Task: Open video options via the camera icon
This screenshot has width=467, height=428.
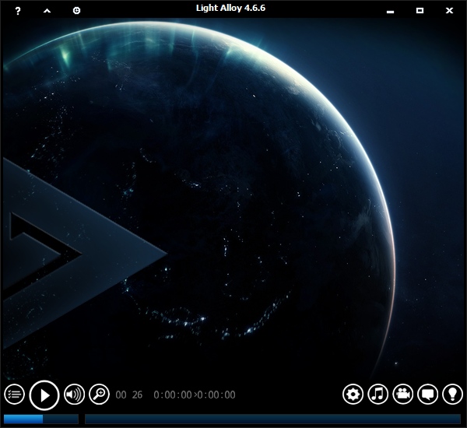Action: [x=402, y=395]
